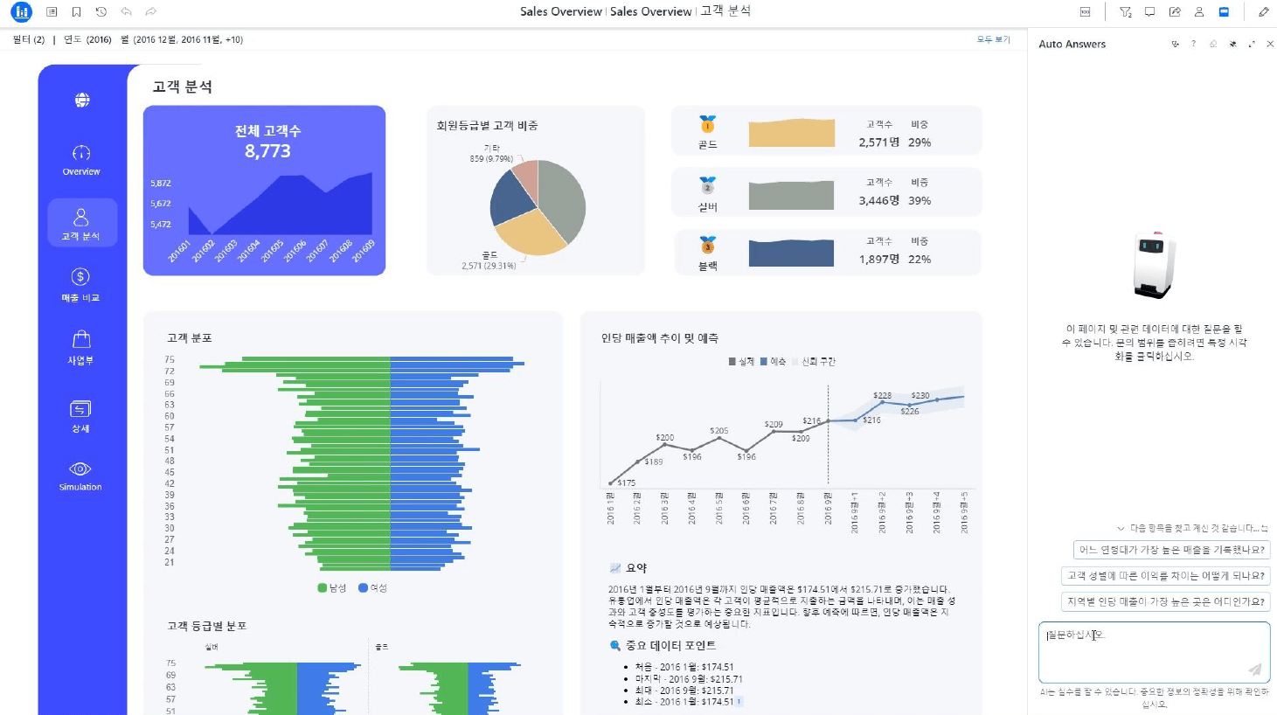Expand the 연도 (2016) filter
1277x715 pixels.
coord(87,39)
